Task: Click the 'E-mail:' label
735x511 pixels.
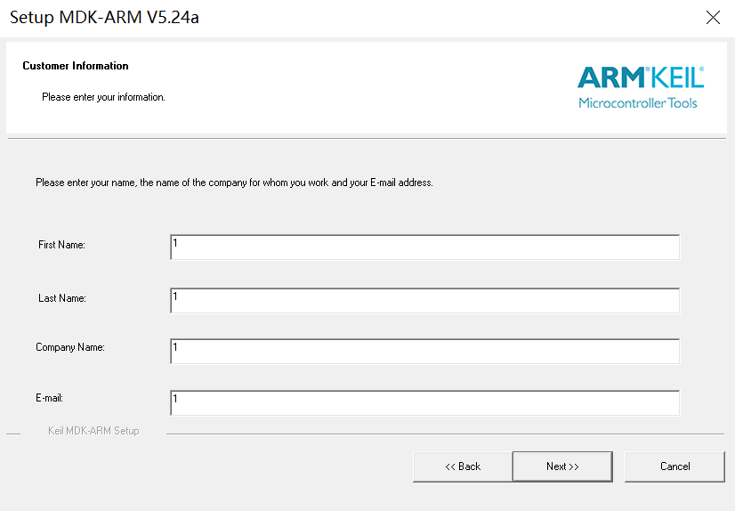Action: 49,398
